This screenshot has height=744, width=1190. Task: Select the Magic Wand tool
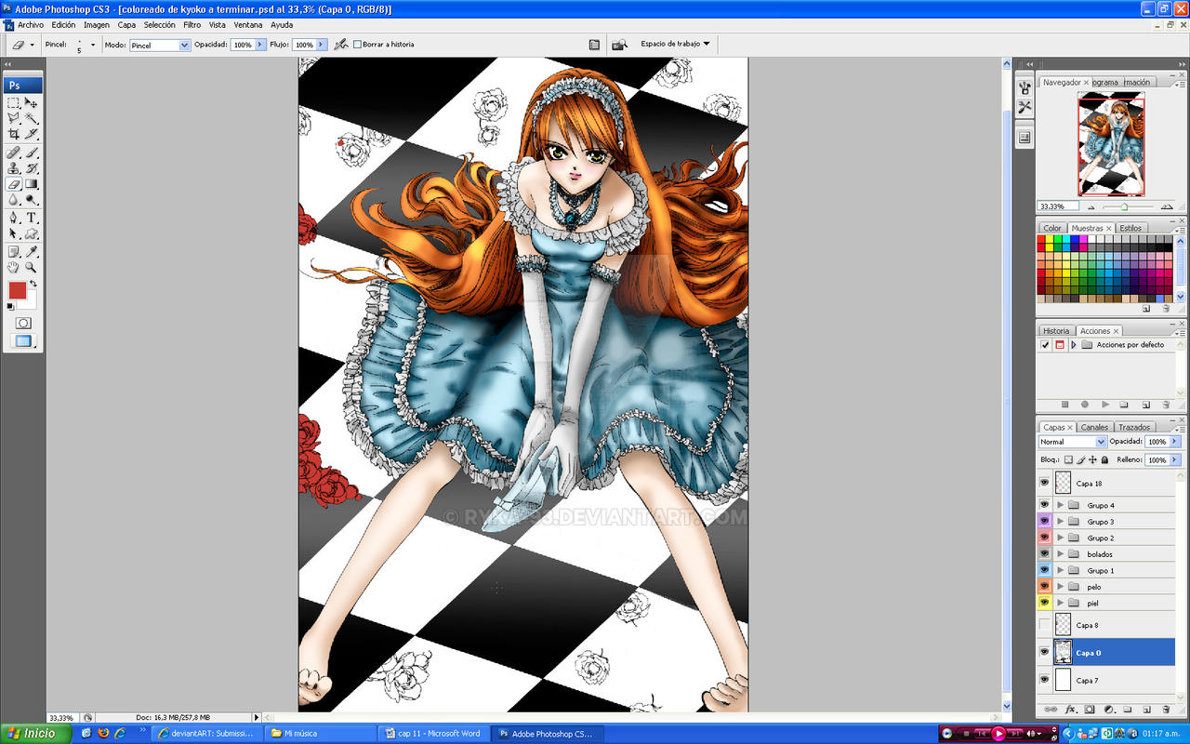pos(32,118)
